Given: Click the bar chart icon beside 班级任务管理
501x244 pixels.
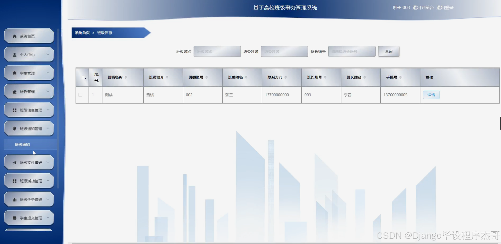Looking at the screenshot, I should click(15, 199).
